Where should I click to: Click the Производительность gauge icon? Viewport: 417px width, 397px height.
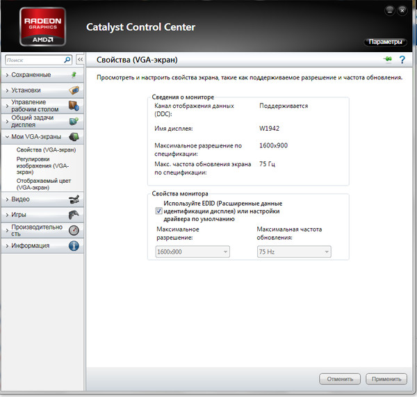pyautogui.click(x=74, y=230)
